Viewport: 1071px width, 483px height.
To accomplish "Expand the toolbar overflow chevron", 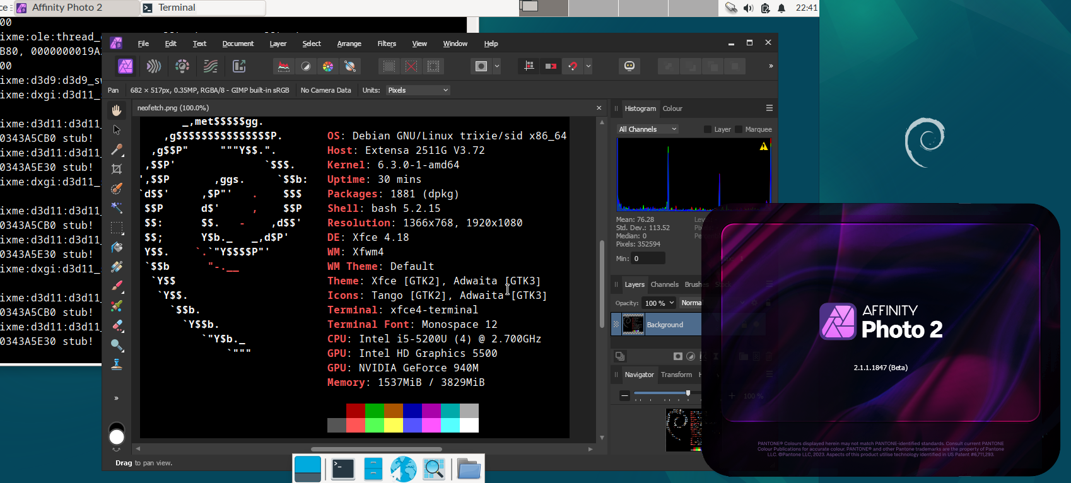I will [771, 66].
